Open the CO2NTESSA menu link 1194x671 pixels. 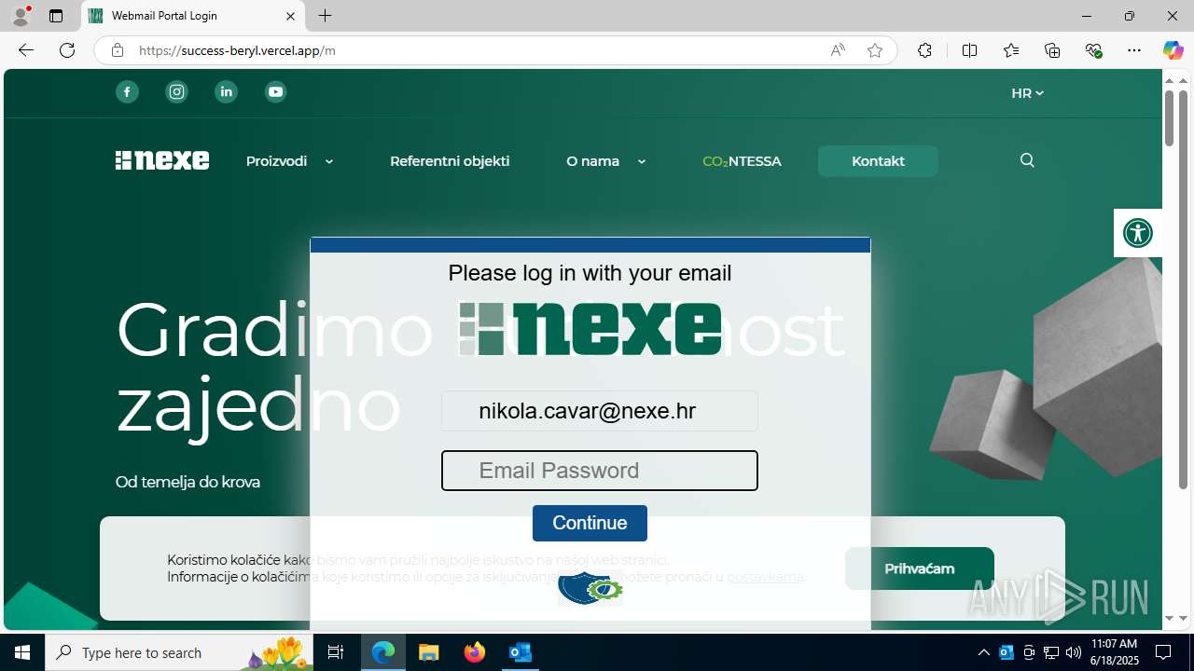[x=742, y=161]
